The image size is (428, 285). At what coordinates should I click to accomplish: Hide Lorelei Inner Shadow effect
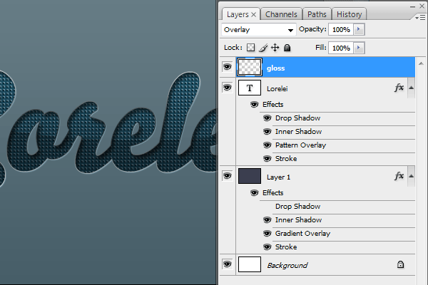(x=267, y=131)
